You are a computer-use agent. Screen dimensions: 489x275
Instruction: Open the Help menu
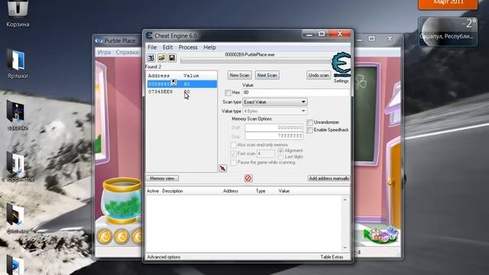(x=209, y=47)
